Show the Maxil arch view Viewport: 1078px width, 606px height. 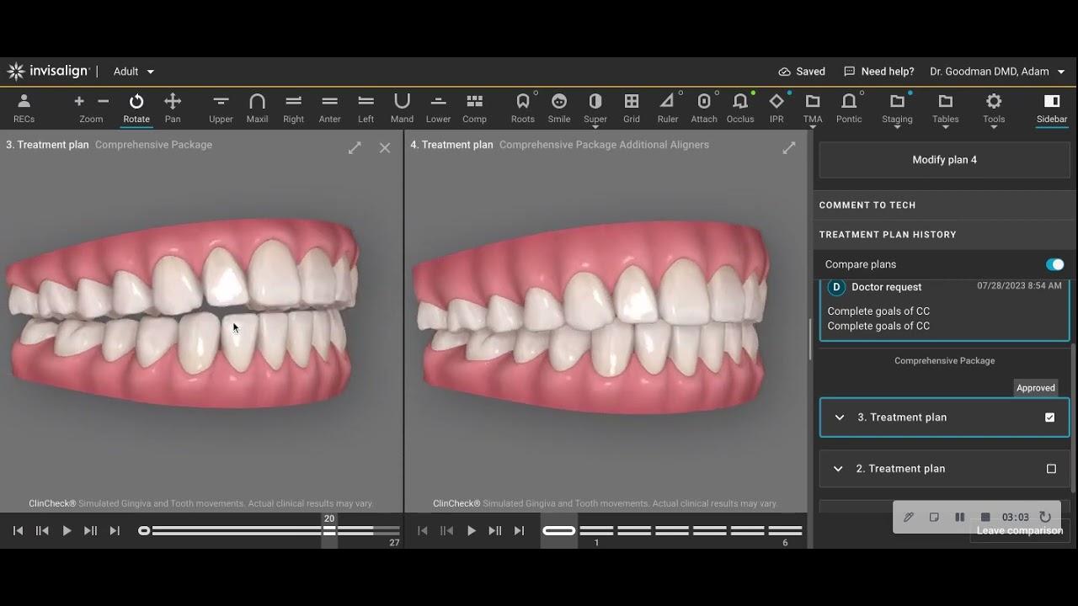(x=257, y=108)
